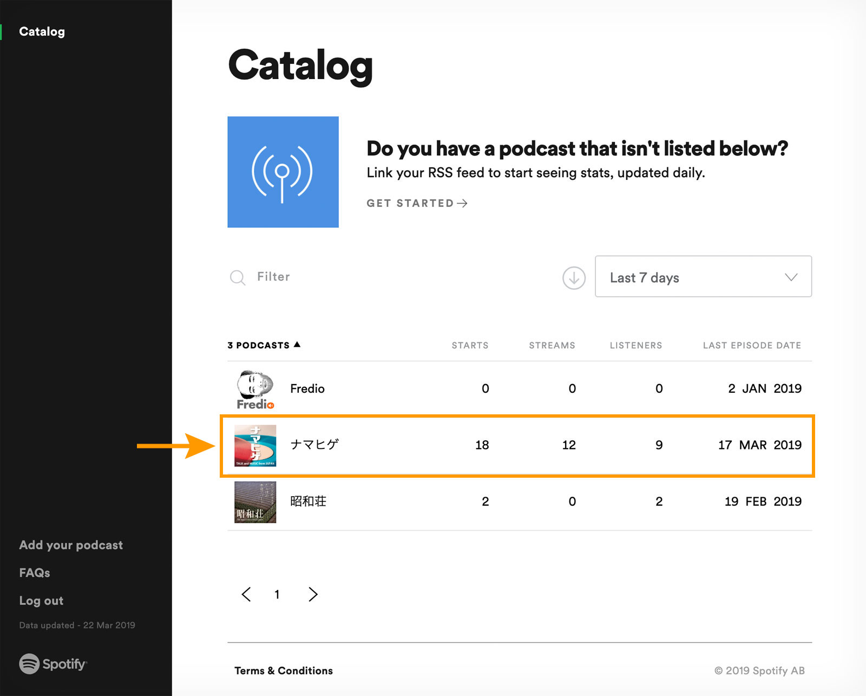Open the Catalog sidebar item
Image resolution: width=866 pixels, height=696 pixels.
(x=42, y=31)
